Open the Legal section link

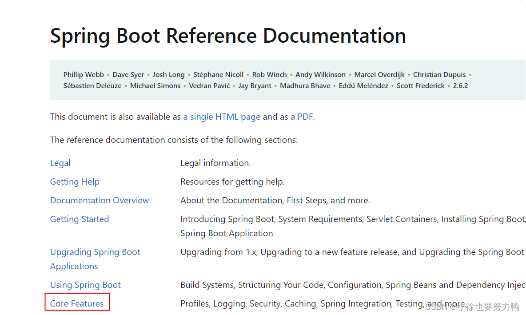coord(60,163)
